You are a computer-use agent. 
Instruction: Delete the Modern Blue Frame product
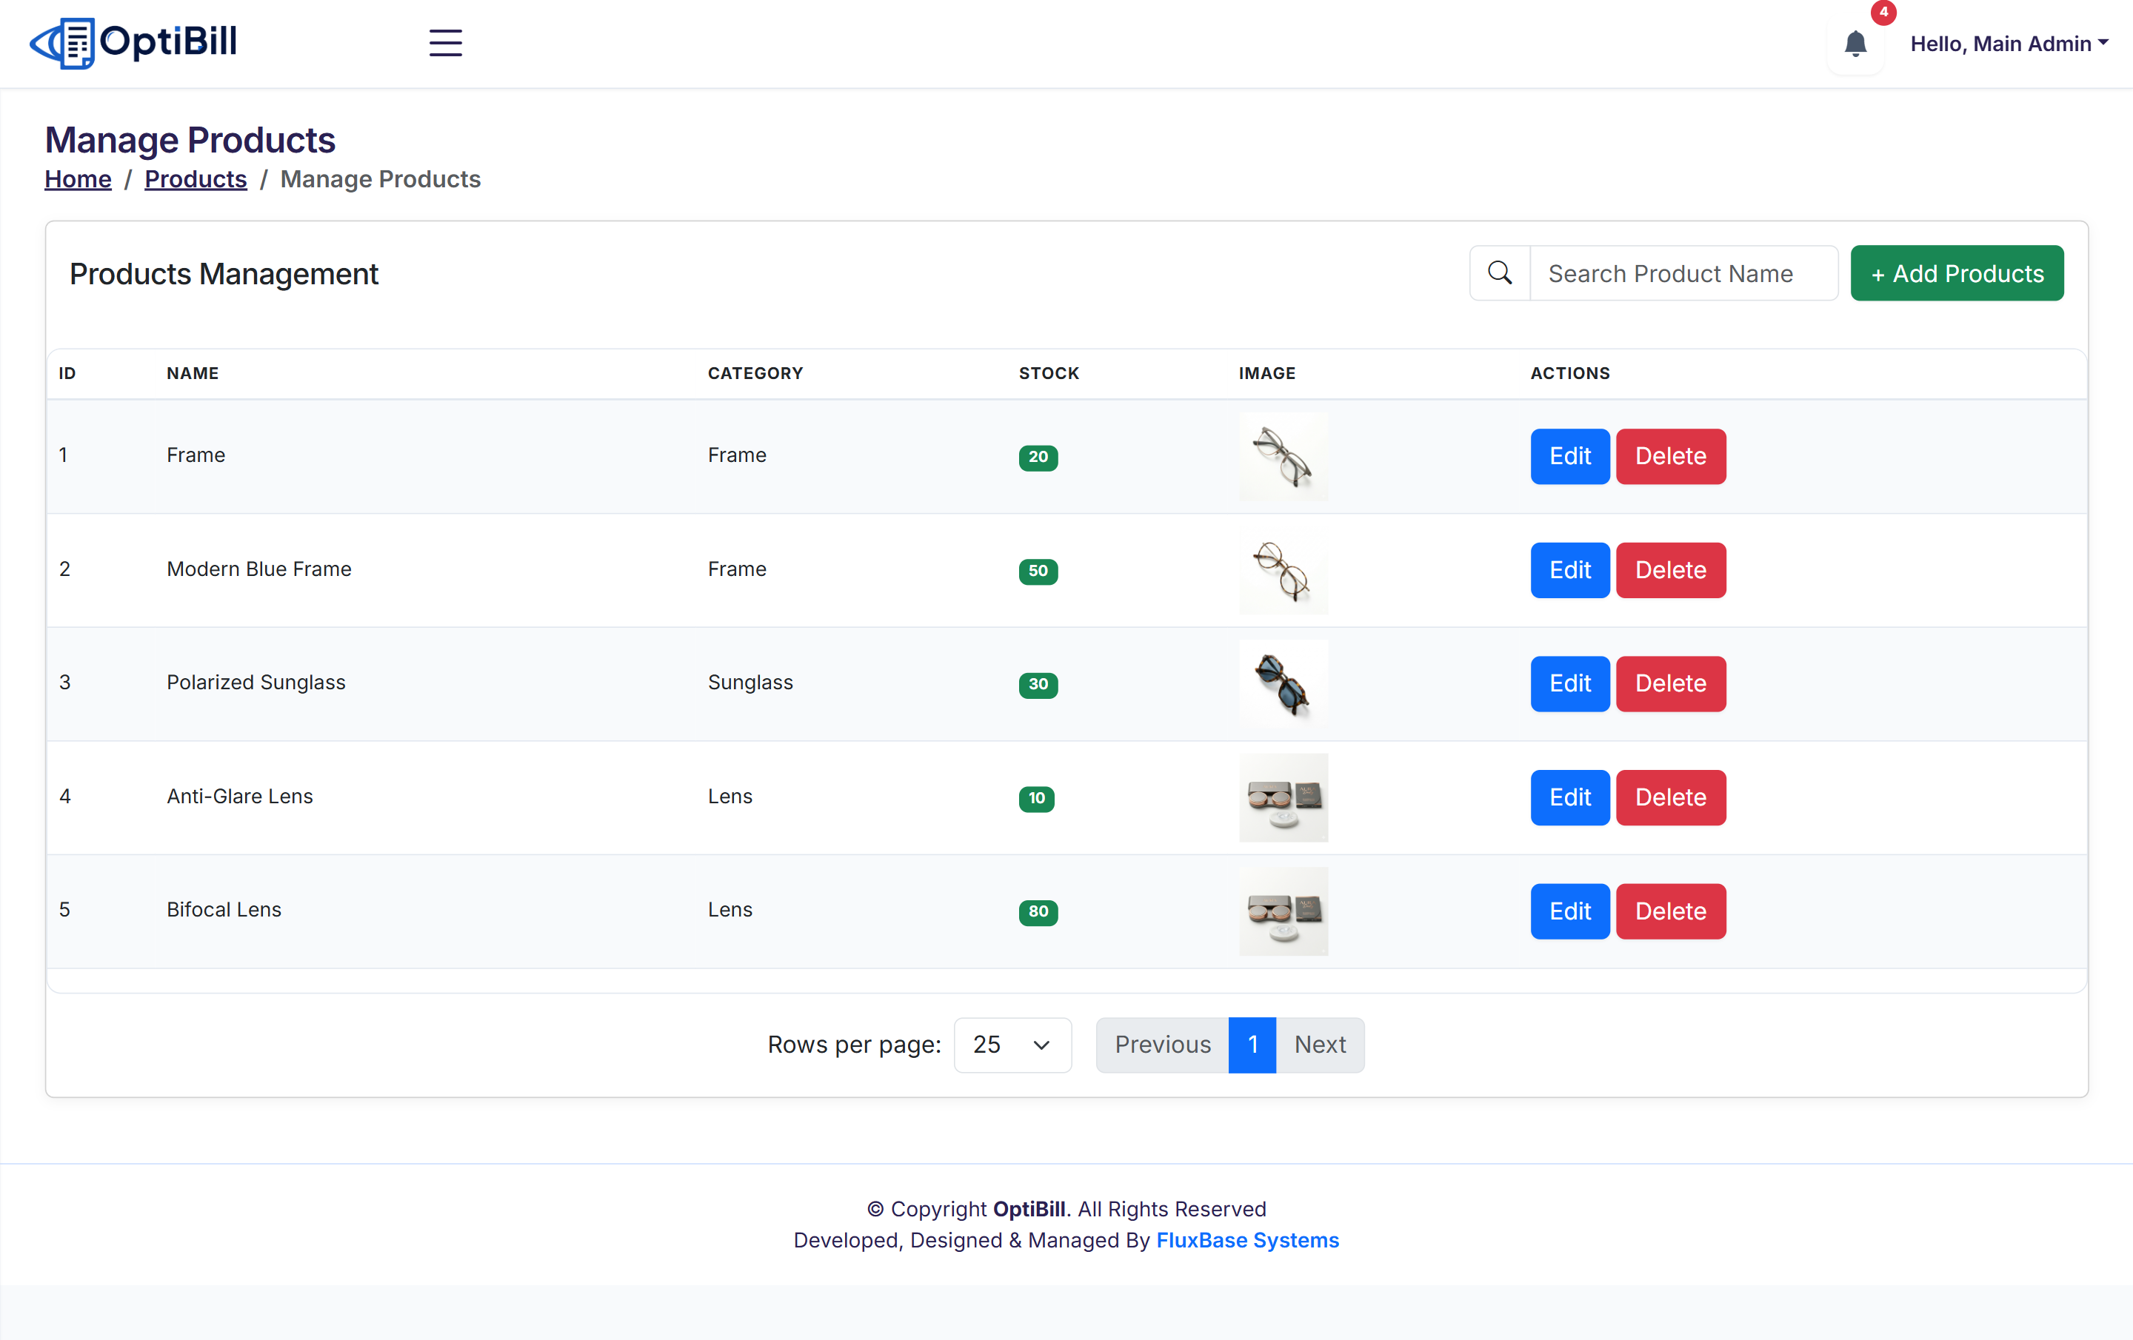1671,569
